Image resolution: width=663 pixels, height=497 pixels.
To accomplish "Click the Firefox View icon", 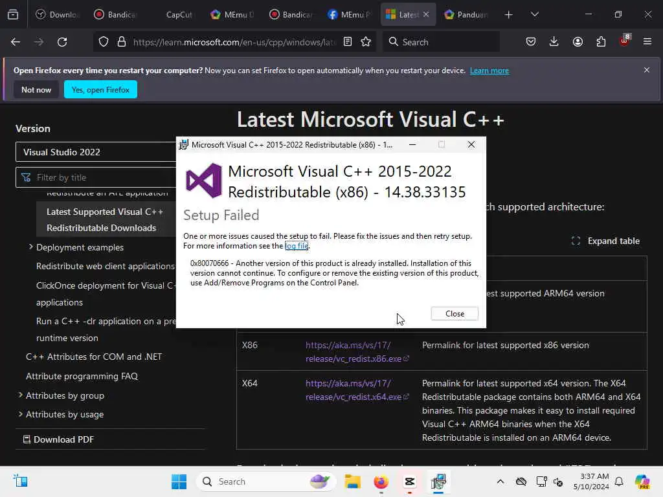I will pyautogui.click(x=13, y=14).
